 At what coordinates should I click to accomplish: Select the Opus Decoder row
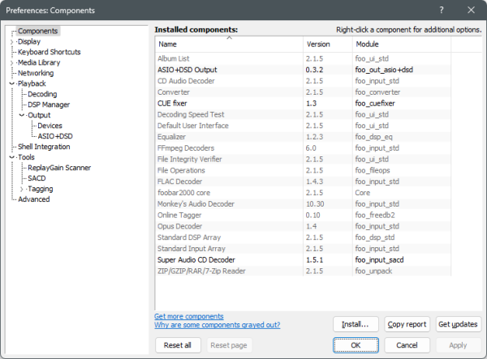point(303,226)
